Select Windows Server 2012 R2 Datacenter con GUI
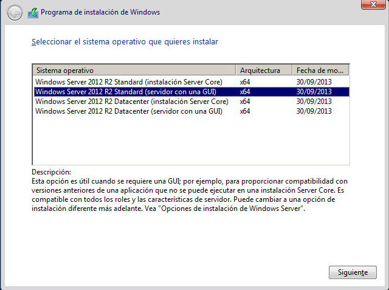Viewport: 389px width, 290px height. tap(191, 111)
